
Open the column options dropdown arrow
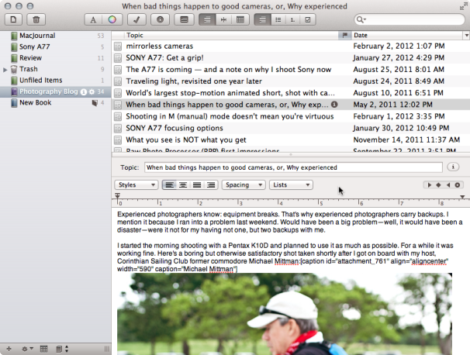(x=467, y=35)
